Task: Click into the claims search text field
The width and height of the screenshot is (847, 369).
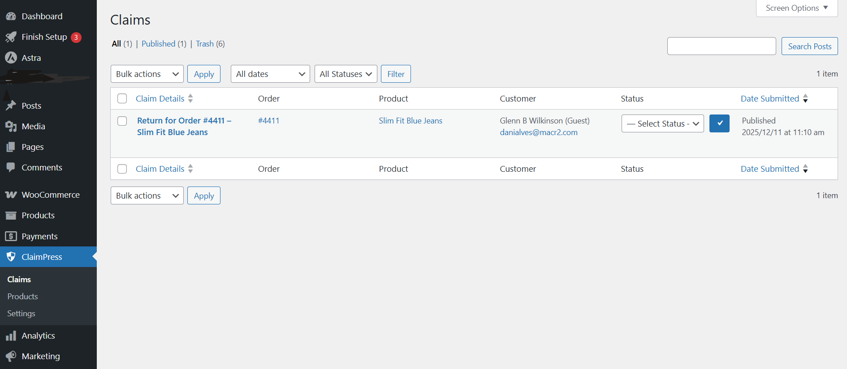Action: [x=721, y=47]
